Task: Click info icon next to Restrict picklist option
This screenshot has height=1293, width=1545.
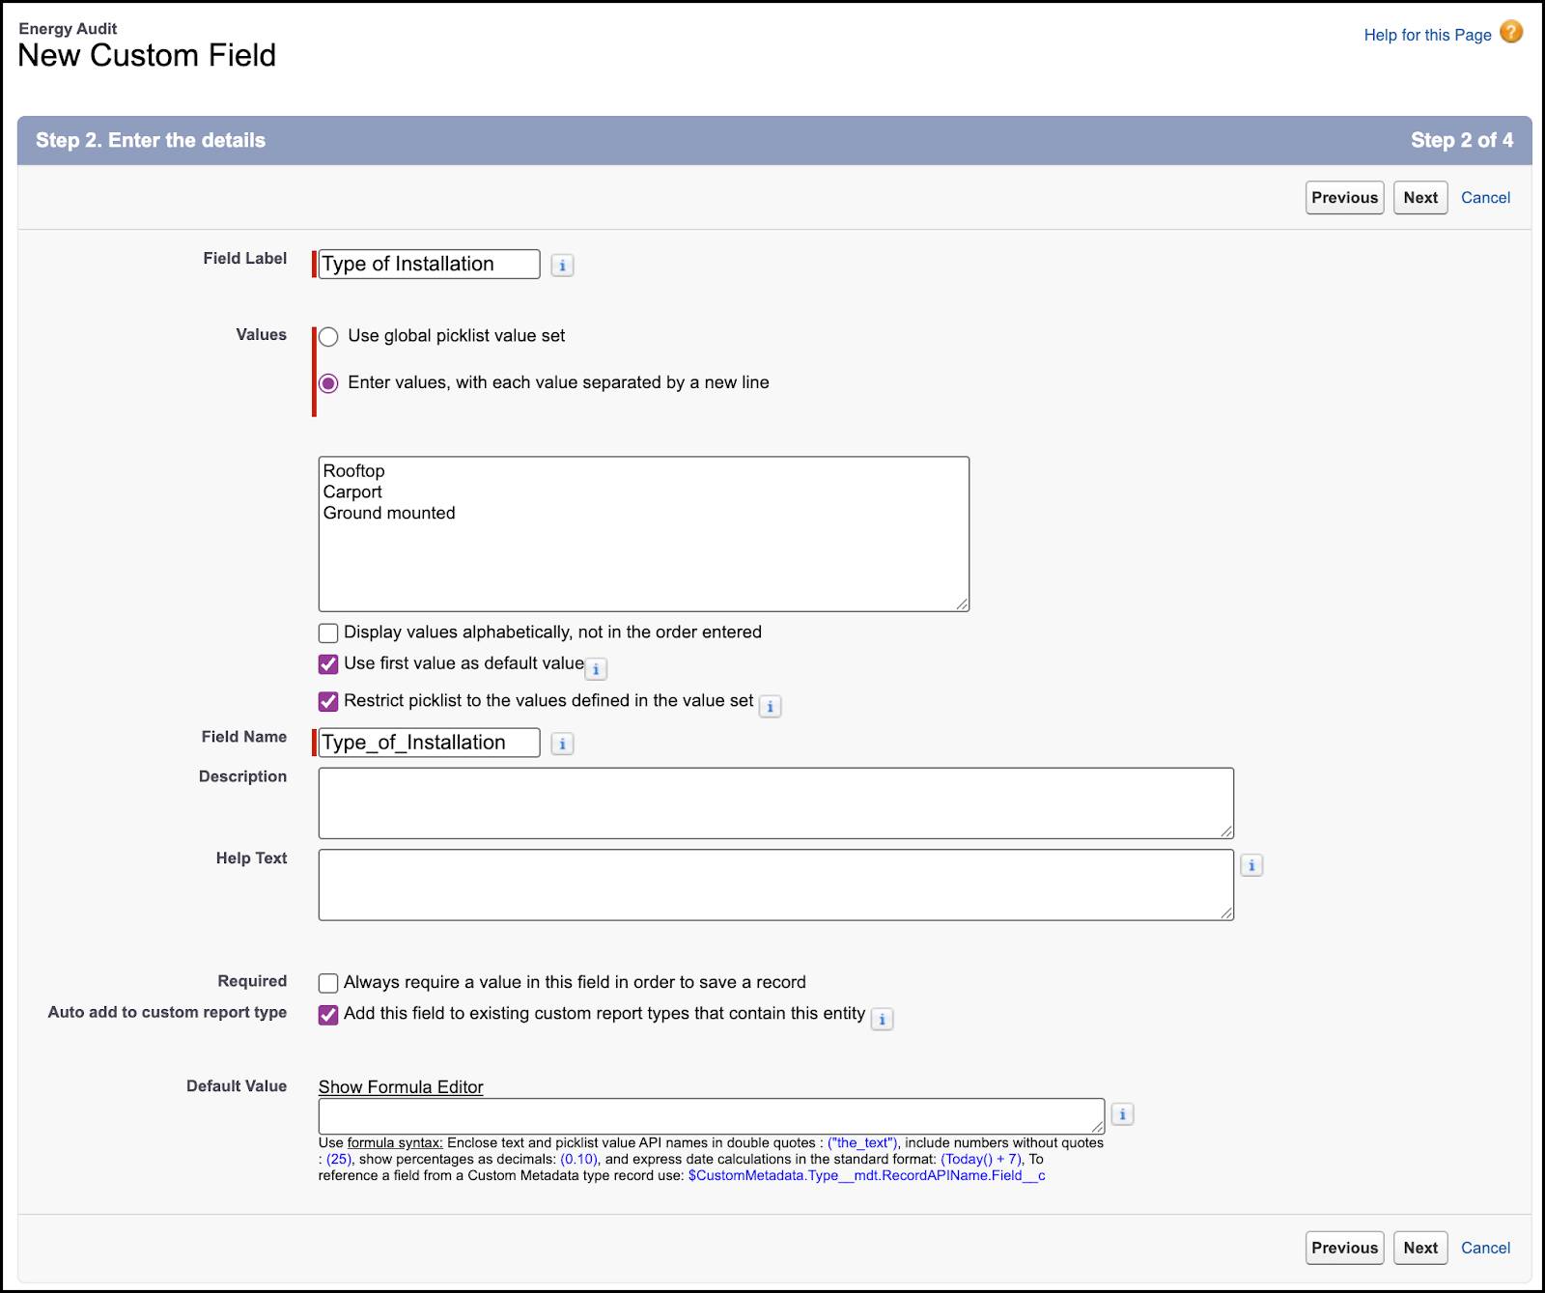Action: pyautogui.click(x=770, y=706)
